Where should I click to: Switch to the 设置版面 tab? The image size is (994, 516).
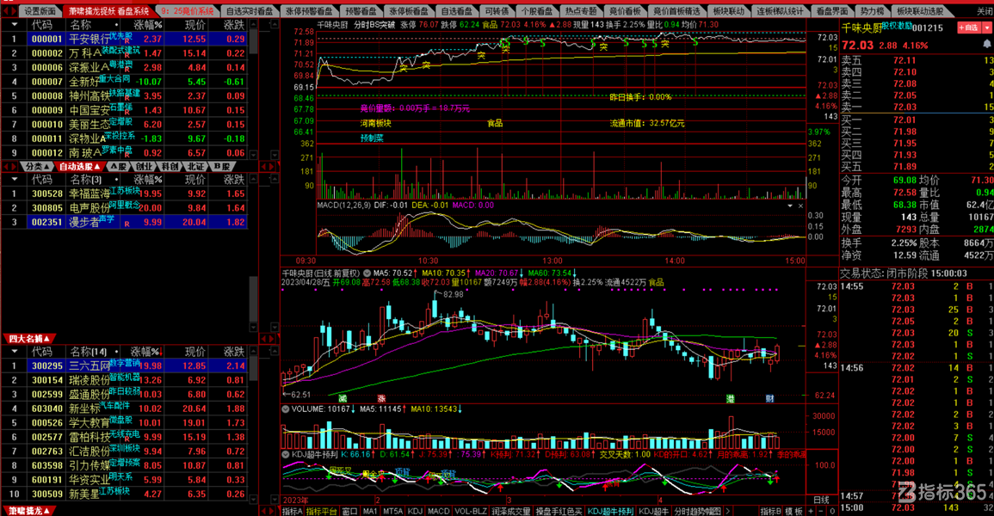40,11
